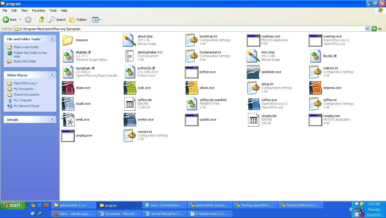Open the Edit menu
Screen dimensions: 386x218
14,11
